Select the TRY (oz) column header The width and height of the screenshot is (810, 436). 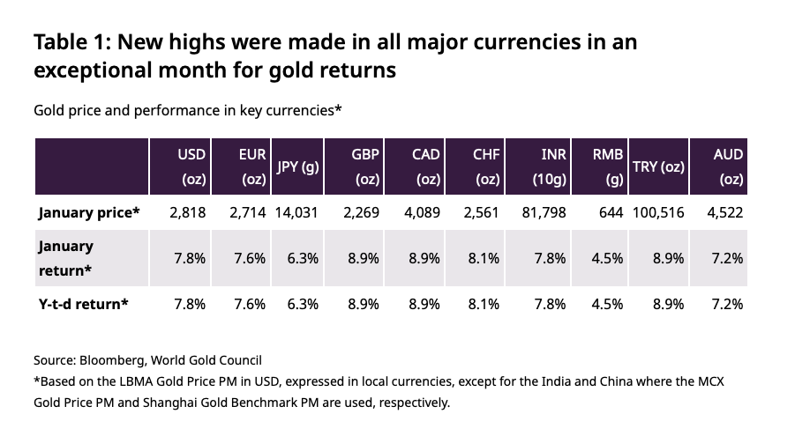(656, 166)
